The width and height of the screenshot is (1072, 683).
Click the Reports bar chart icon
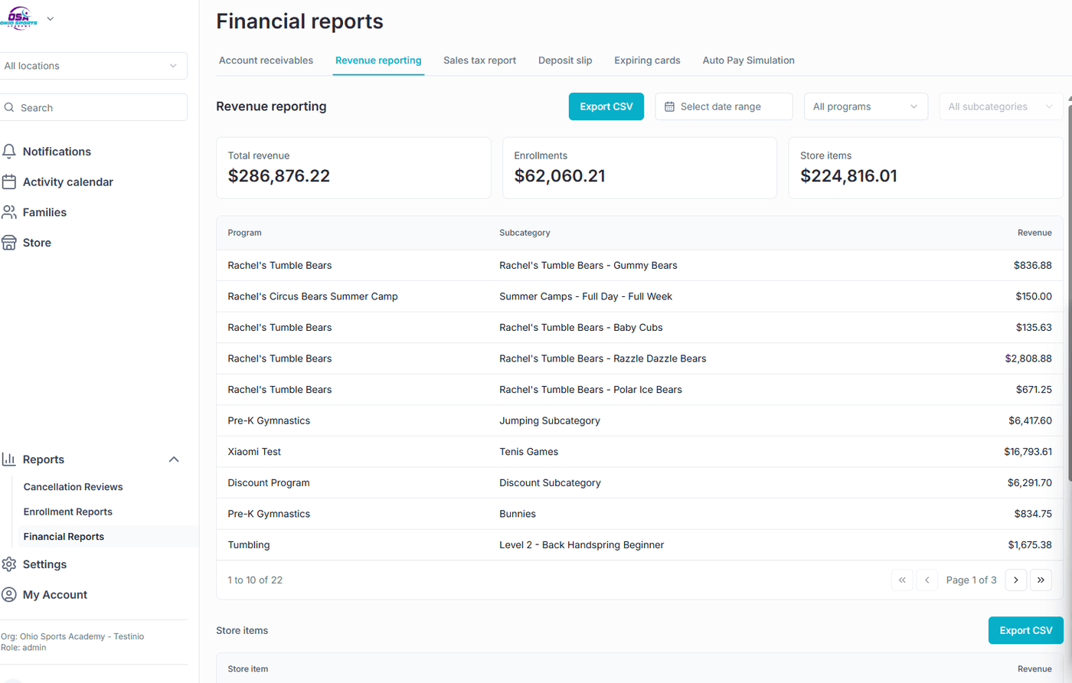(x=9, y=459)
